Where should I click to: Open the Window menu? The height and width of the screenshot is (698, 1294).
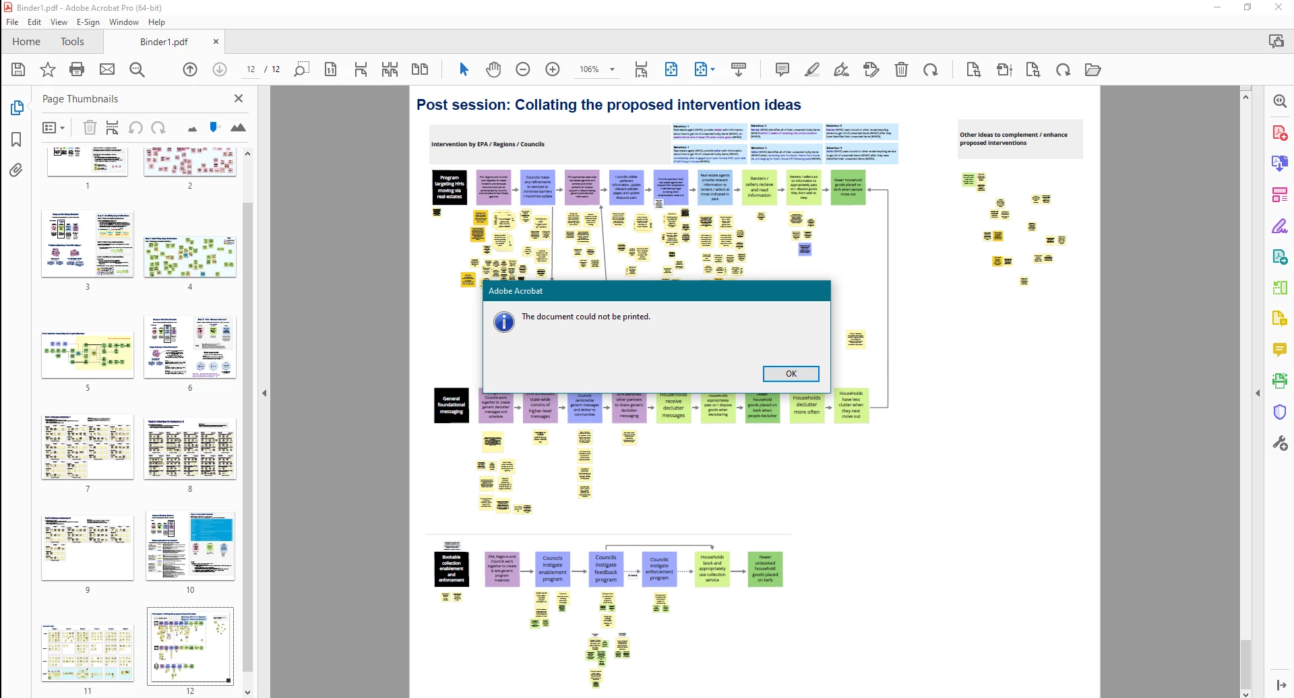[x=124, y=22]
